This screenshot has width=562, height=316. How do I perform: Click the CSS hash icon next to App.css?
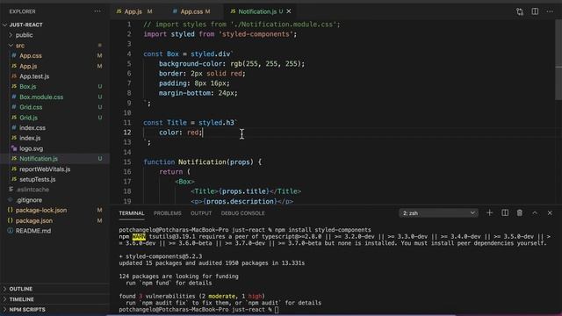click(14, 55)
